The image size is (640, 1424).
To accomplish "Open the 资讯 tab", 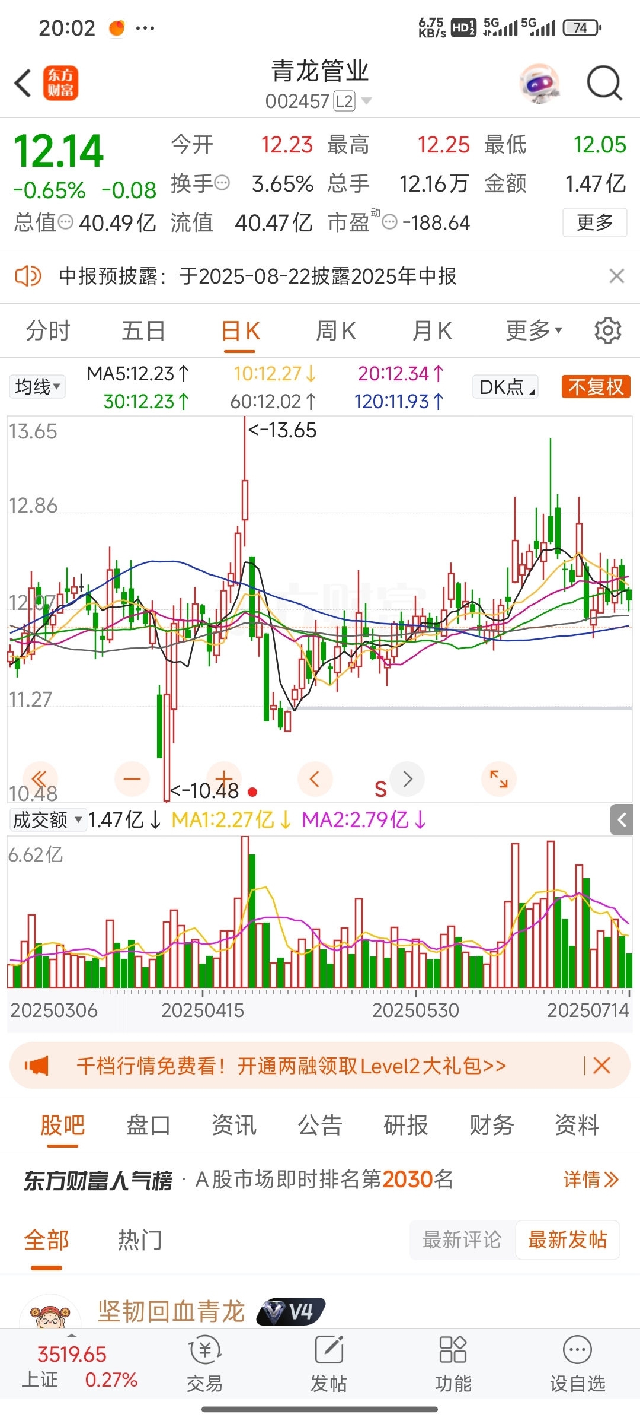I will click(x=234, y=1125).
